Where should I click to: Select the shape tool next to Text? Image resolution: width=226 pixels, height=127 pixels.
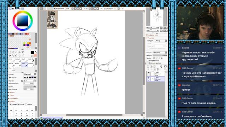[19, 53]
